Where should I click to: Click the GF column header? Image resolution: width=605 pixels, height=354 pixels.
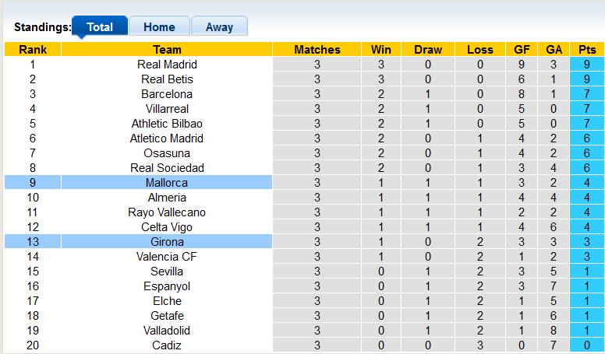click(522, 50)
